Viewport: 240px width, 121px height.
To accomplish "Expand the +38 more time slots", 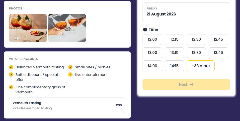I will (201, 66).
